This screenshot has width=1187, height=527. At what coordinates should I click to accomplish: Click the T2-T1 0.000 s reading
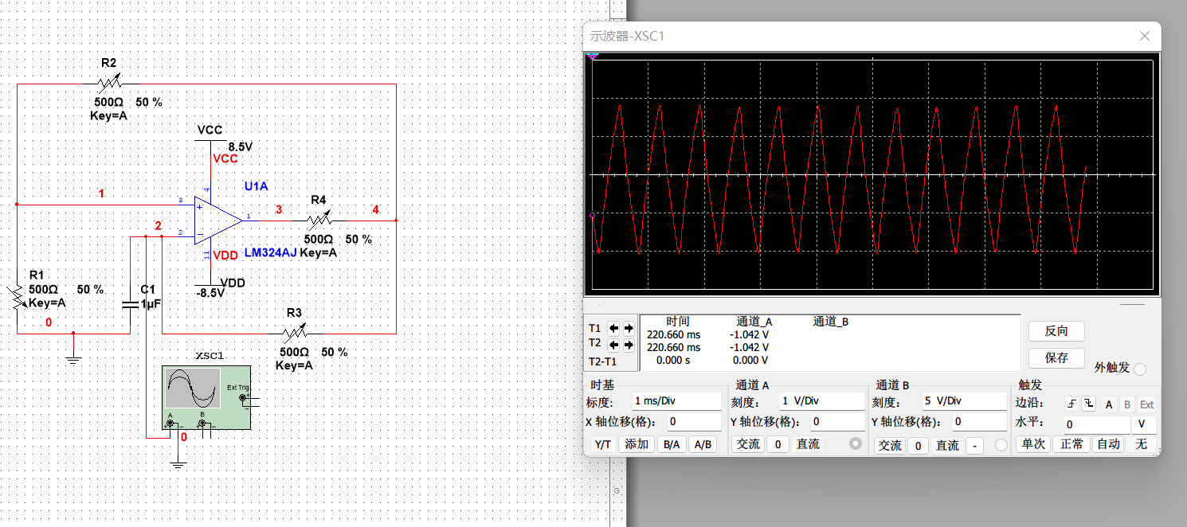tap(673, 361)
